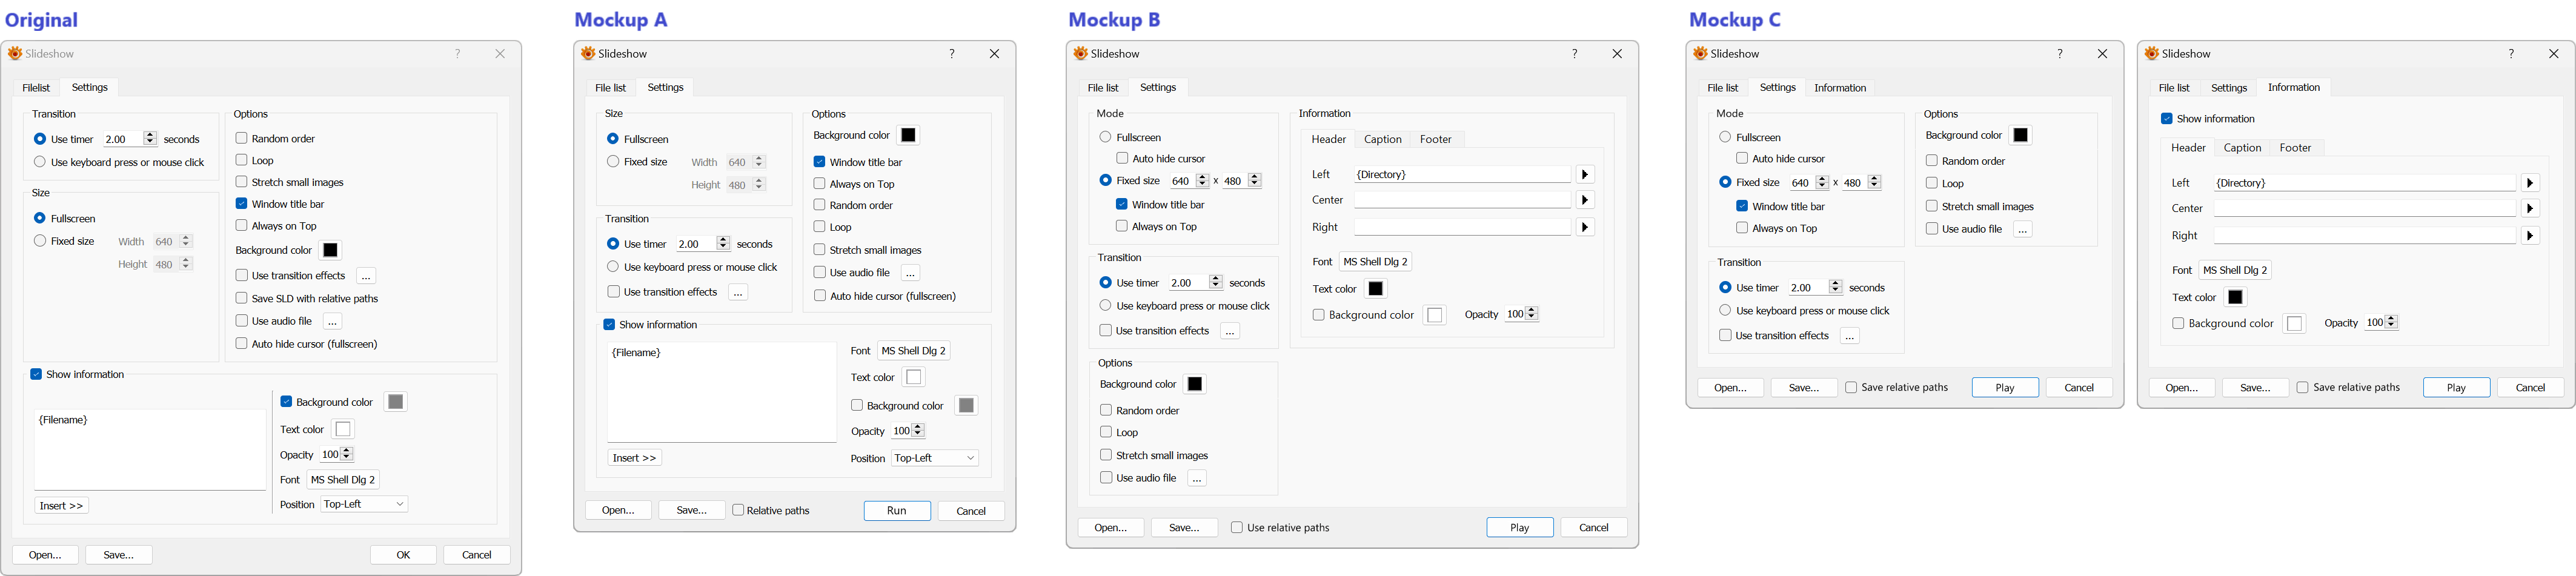Click the ellipsis button beside Use audio file in Original
This screenshot has height=576, width=2576.
pyautogui.click(x=333, y=322)
